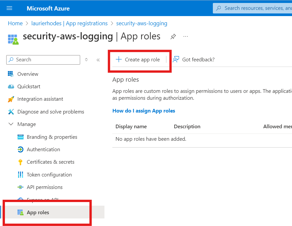Open laurierhodes App registrations breadcrumb
The image size is (292, 226).
pos(69,23)
